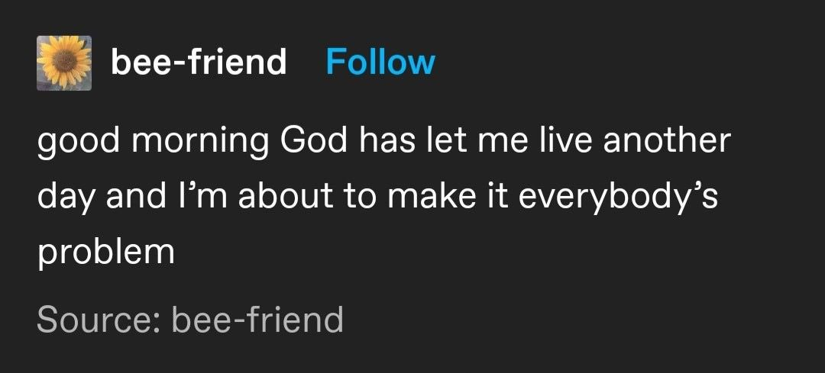
Task: Click the word "God" in the post
Action: [x=315, y=142]
